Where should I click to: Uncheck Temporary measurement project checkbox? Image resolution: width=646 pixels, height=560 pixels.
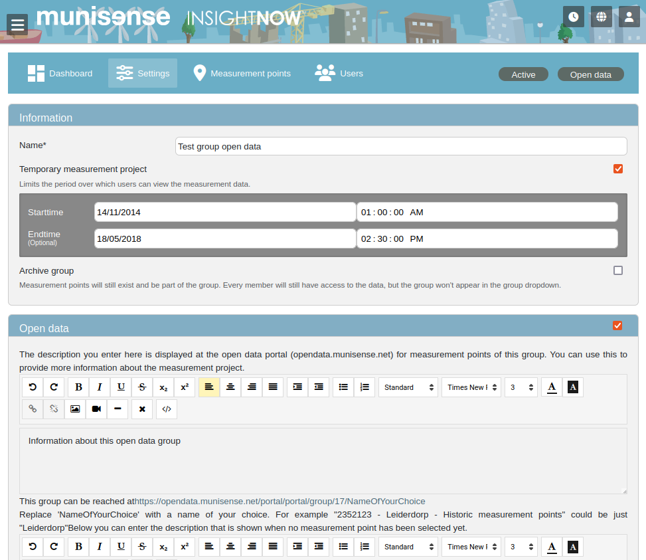618,169
